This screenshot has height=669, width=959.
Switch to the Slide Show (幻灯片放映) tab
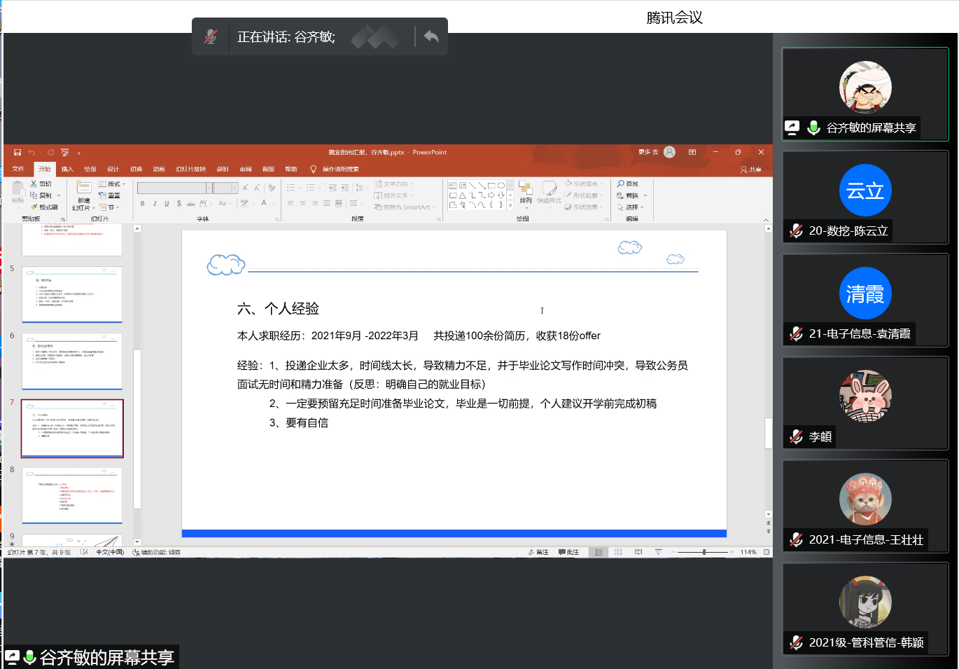[x=190, y=169]
